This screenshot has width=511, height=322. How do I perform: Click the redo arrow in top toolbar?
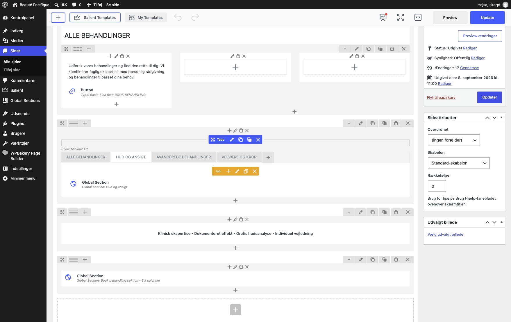point(195,17)
